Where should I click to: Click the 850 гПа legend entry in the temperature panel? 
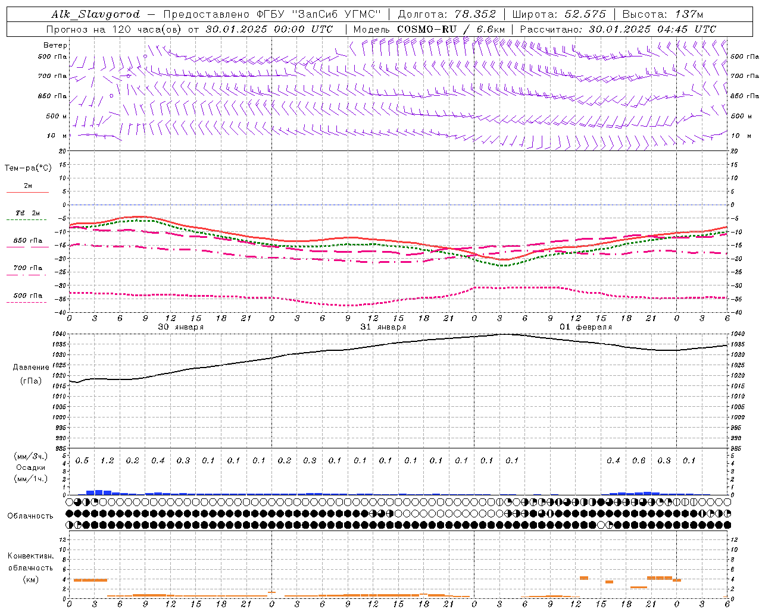tap(27, 241)
